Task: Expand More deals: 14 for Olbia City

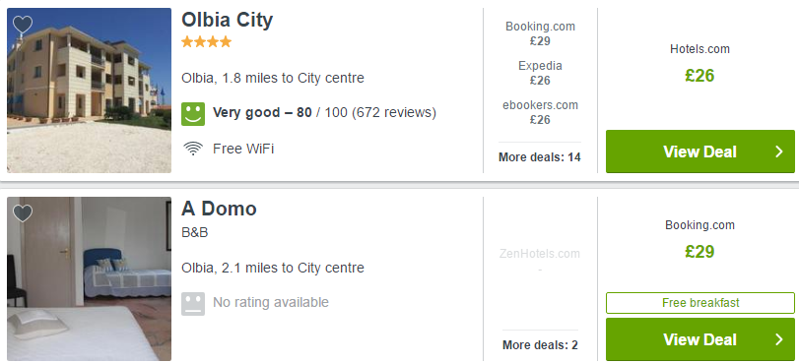Action: pos(540,156)
